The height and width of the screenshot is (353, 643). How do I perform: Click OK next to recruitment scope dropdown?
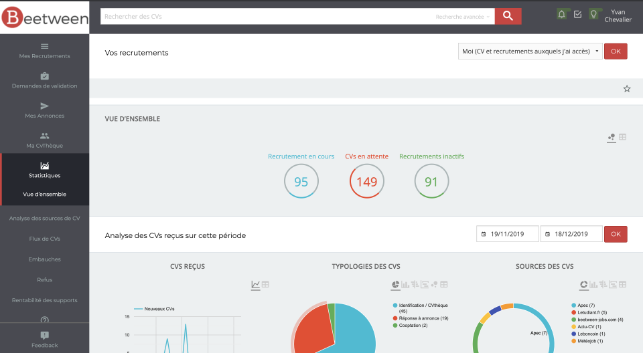[616, 51]
